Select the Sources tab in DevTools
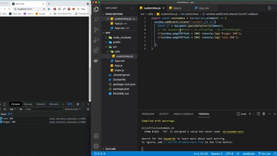This screenshot has height=156, width=277. [x=28, y=104]
